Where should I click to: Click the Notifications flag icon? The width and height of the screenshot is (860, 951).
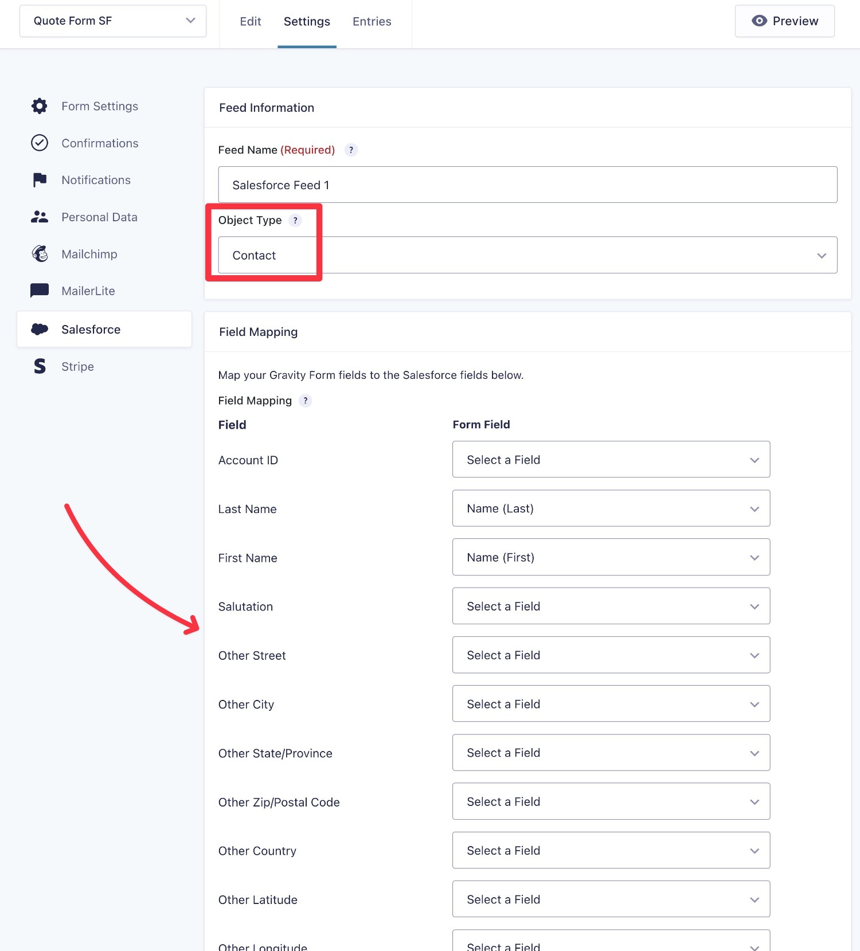[40, 180]
